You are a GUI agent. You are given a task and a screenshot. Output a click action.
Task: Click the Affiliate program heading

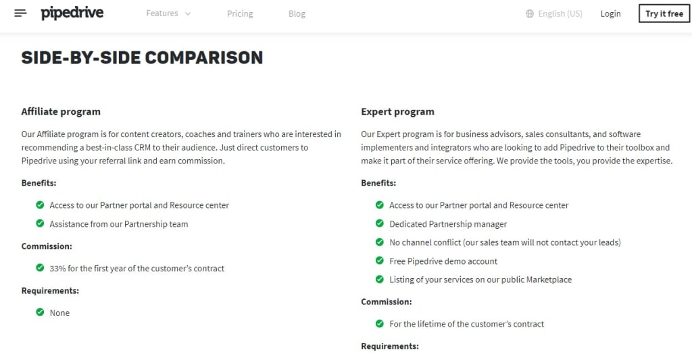(61, 112)
